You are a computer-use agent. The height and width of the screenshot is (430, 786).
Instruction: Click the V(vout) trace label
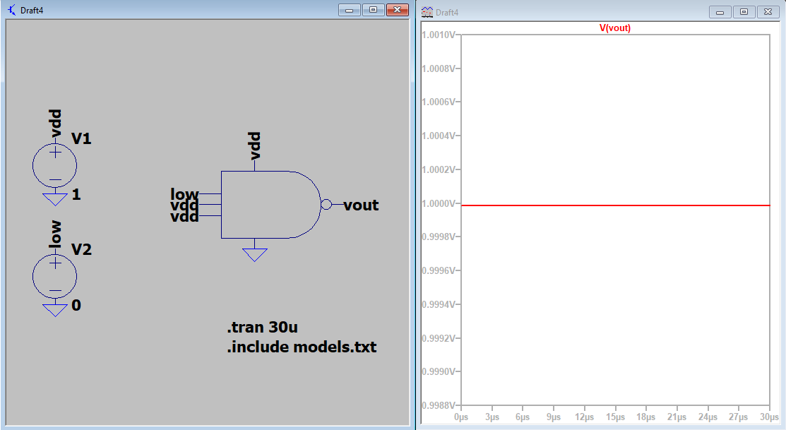(614, 28)
